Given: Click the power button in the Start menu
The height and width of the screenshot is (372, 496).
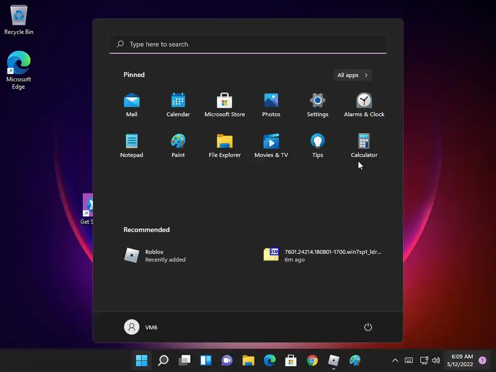Looking at the screenshot, I should [x=368, y=327].
